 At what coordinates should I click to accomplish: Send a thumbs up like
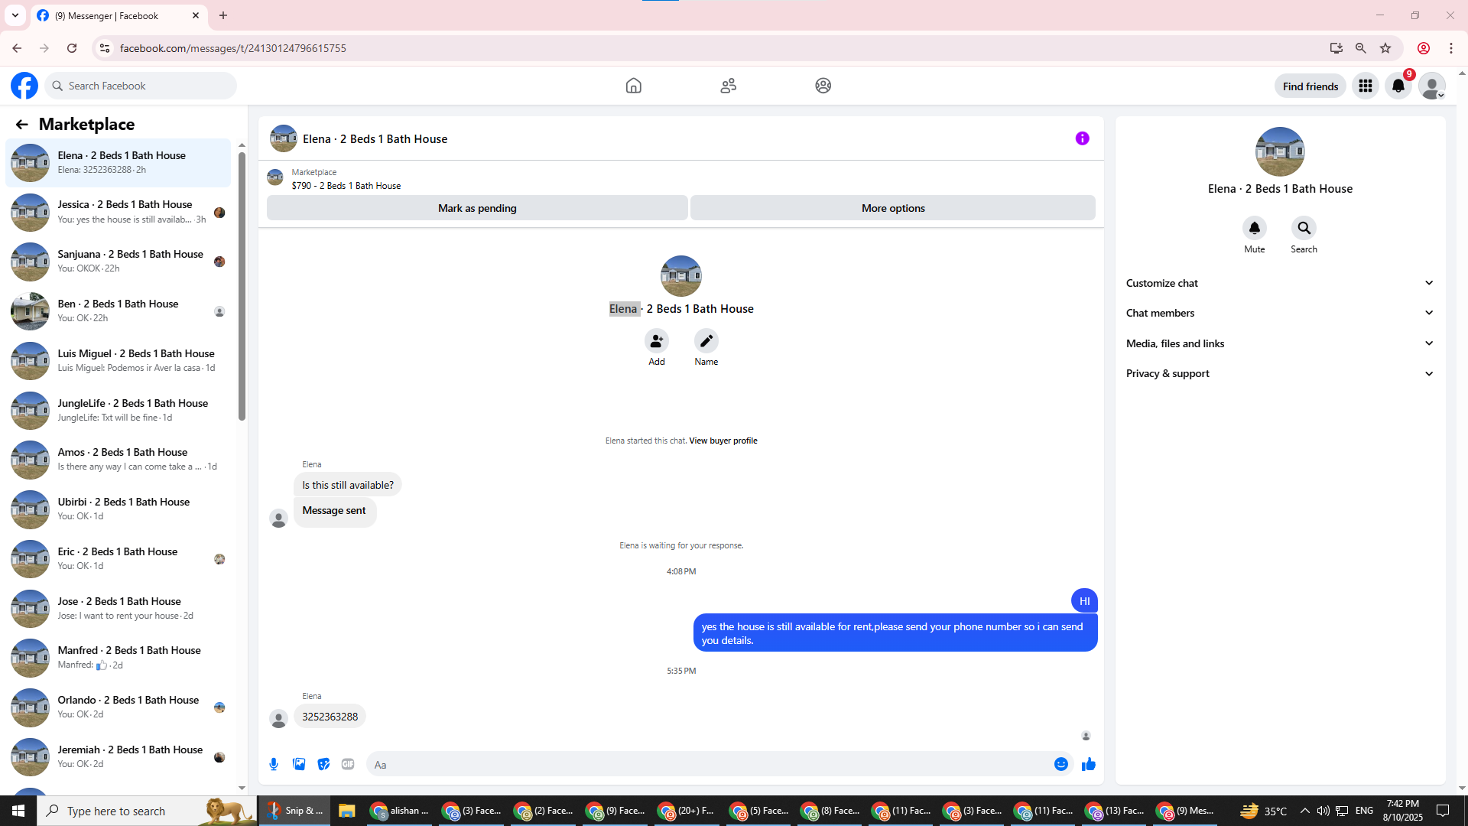tap(1089, 764)
